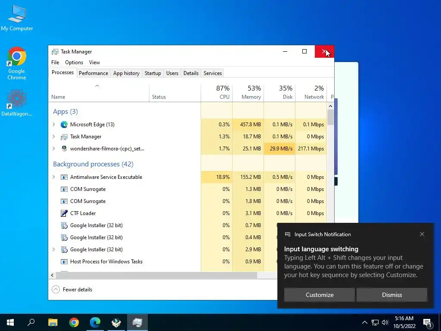Dismiss the input language notification

pyautogui.click(x=392, y=295)
